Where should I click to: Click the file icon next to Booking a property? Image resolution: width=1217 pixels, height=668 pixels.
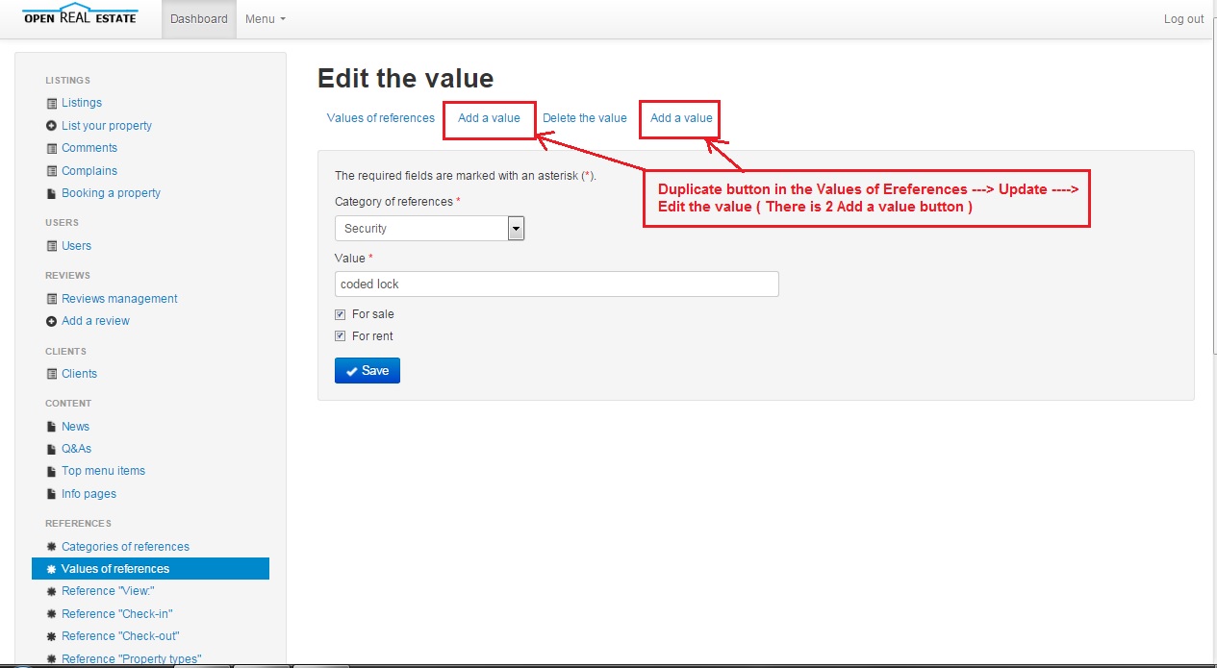(52, 193)
